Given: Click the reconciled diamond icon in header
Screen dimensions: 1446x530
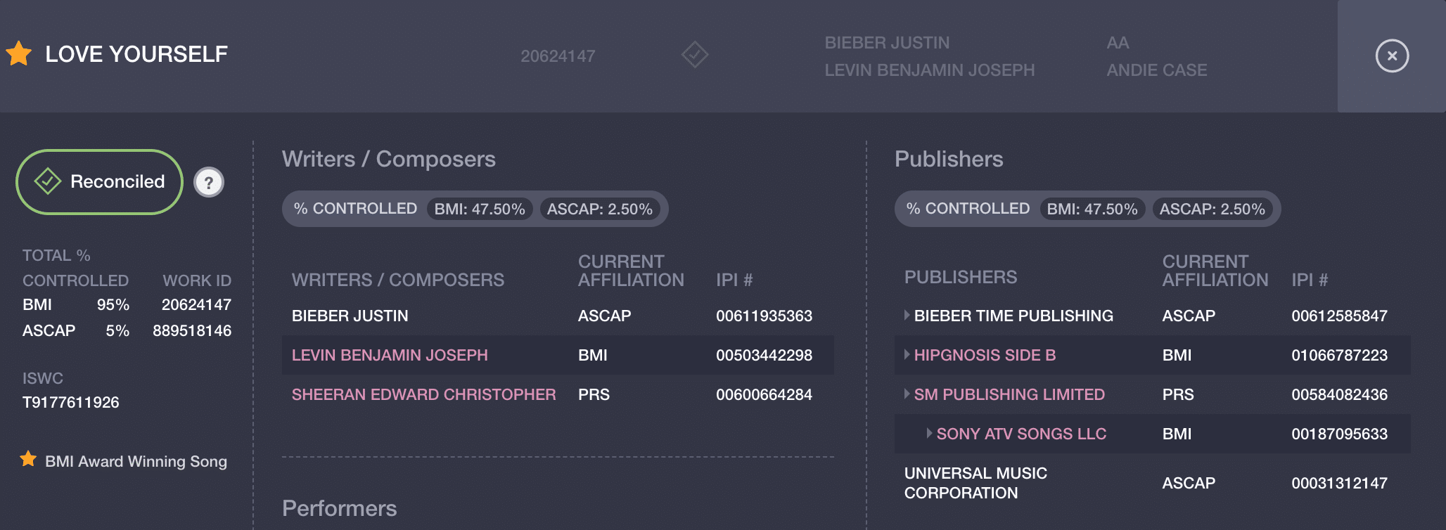Looking at the screenshot, I should click(695, 55).
